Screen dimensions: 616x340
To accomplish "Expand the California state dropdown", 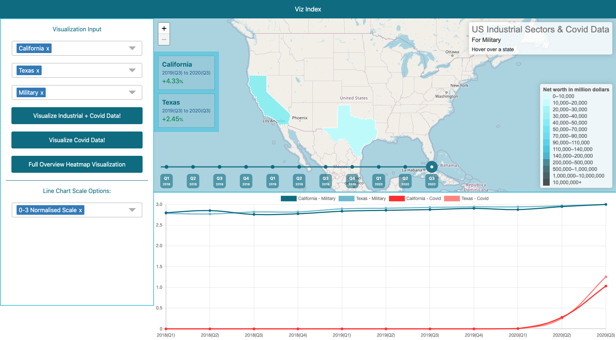I will coord(132,48).
